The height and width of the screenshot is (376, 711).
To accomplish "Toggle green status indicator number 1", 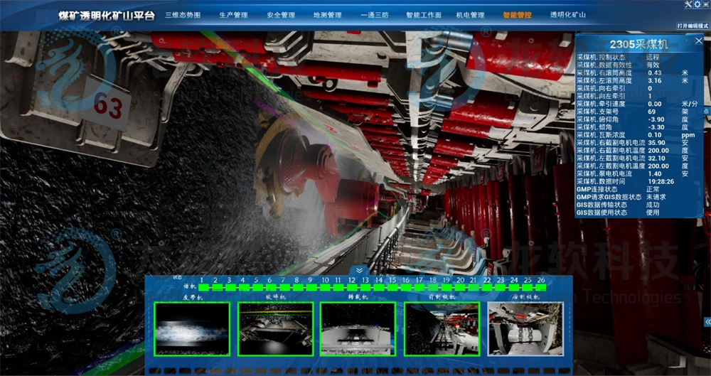I will [x=203, y=288].
